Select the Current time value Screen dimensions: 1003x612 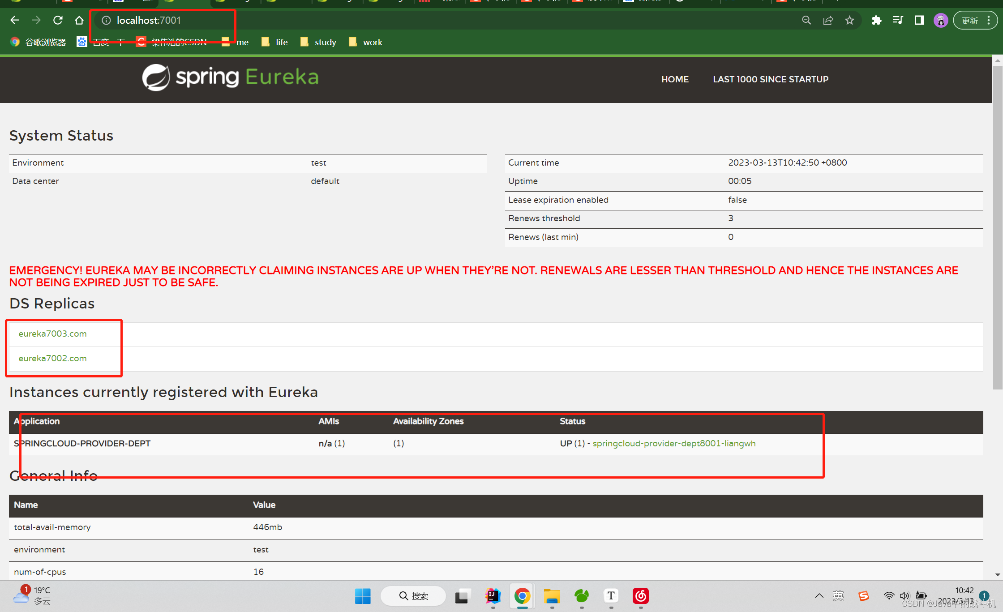787,163
